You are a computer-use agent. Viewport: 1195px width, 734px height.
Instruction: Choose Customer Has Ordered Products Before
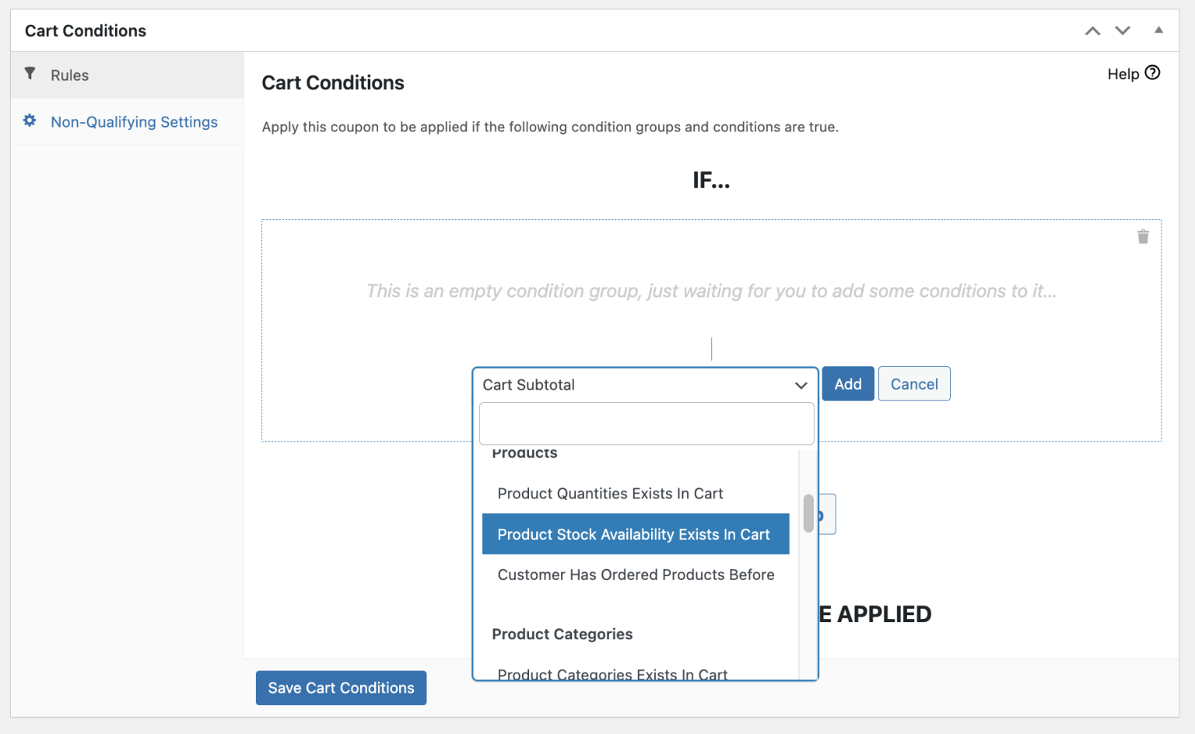point(636,575)
